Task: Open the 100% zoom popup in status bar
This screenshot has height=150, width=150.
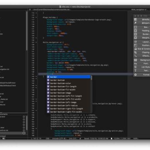Action: tap(135, 138)
